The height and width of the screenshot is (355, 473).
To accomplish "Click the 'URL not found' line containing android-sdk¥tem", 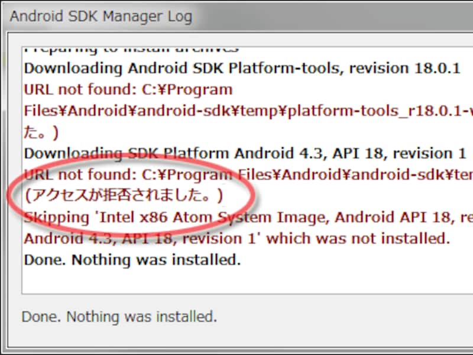I will click(248, 175).
